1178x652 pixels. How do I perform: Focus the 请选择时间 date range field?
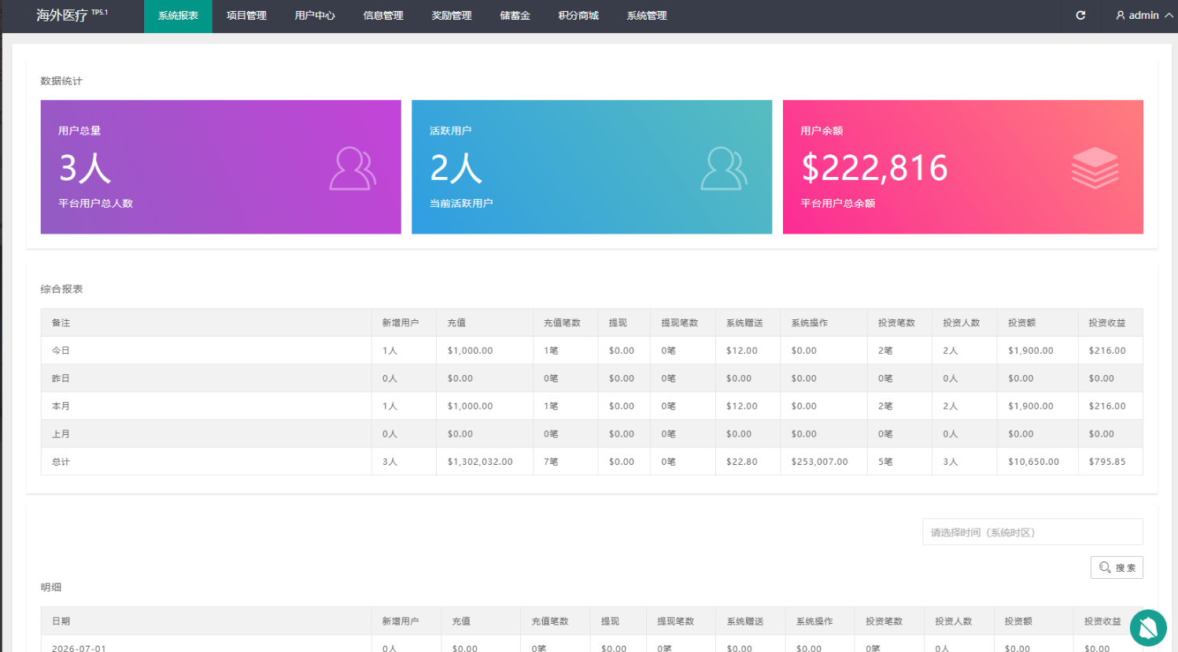(1032, 532)
